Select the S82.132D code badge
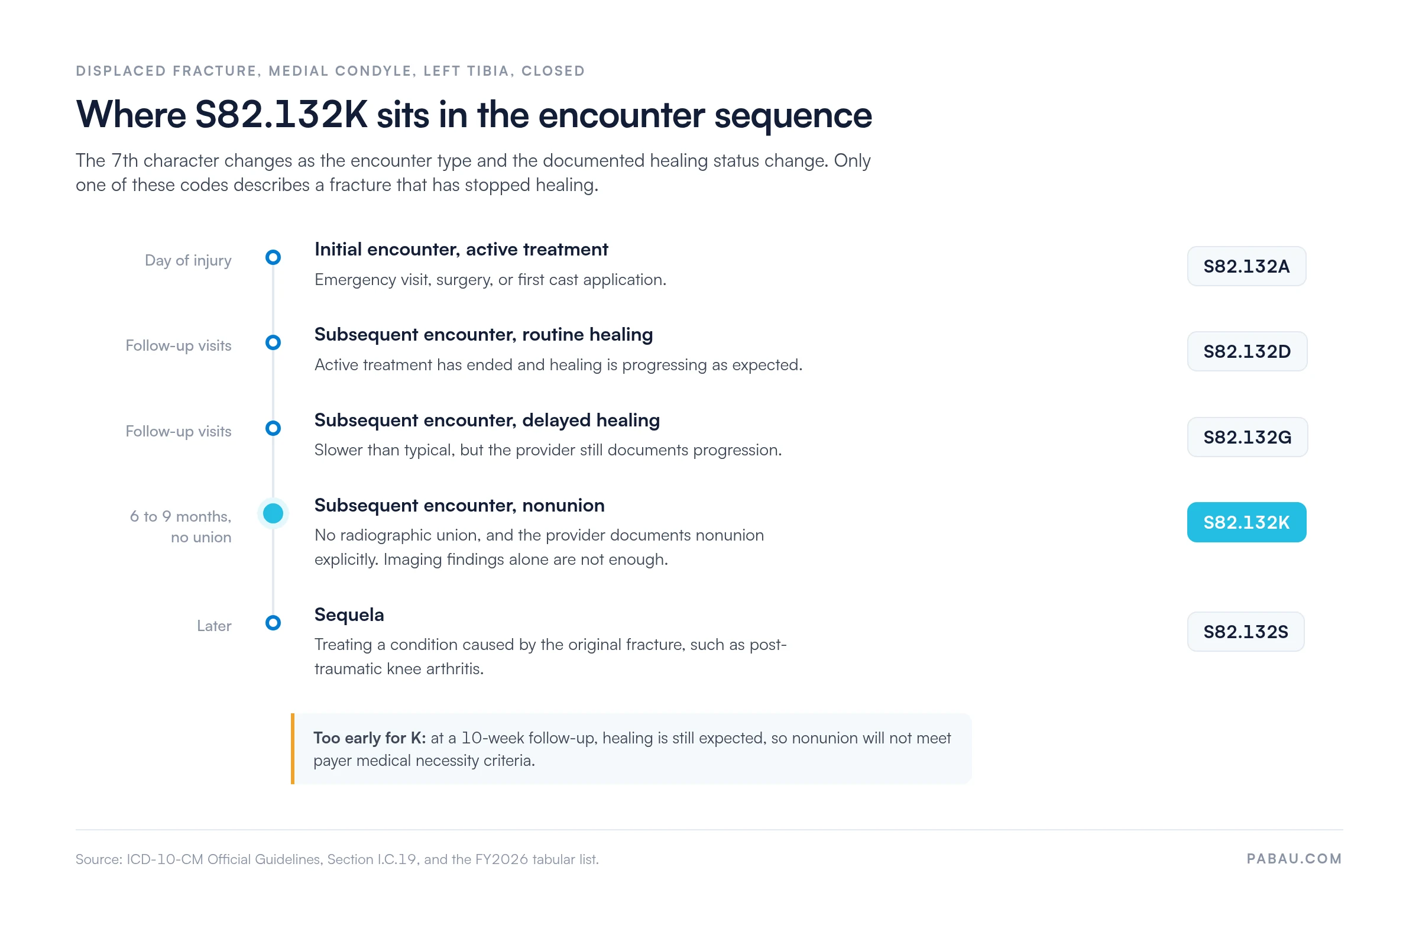1419x925 pixels. (x=1247, y=351)
